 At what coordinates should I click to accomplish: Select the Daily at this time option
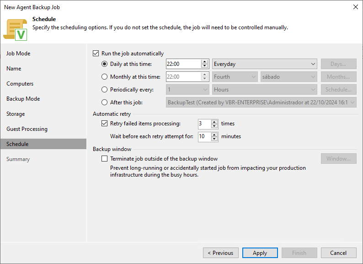[105, 64]
